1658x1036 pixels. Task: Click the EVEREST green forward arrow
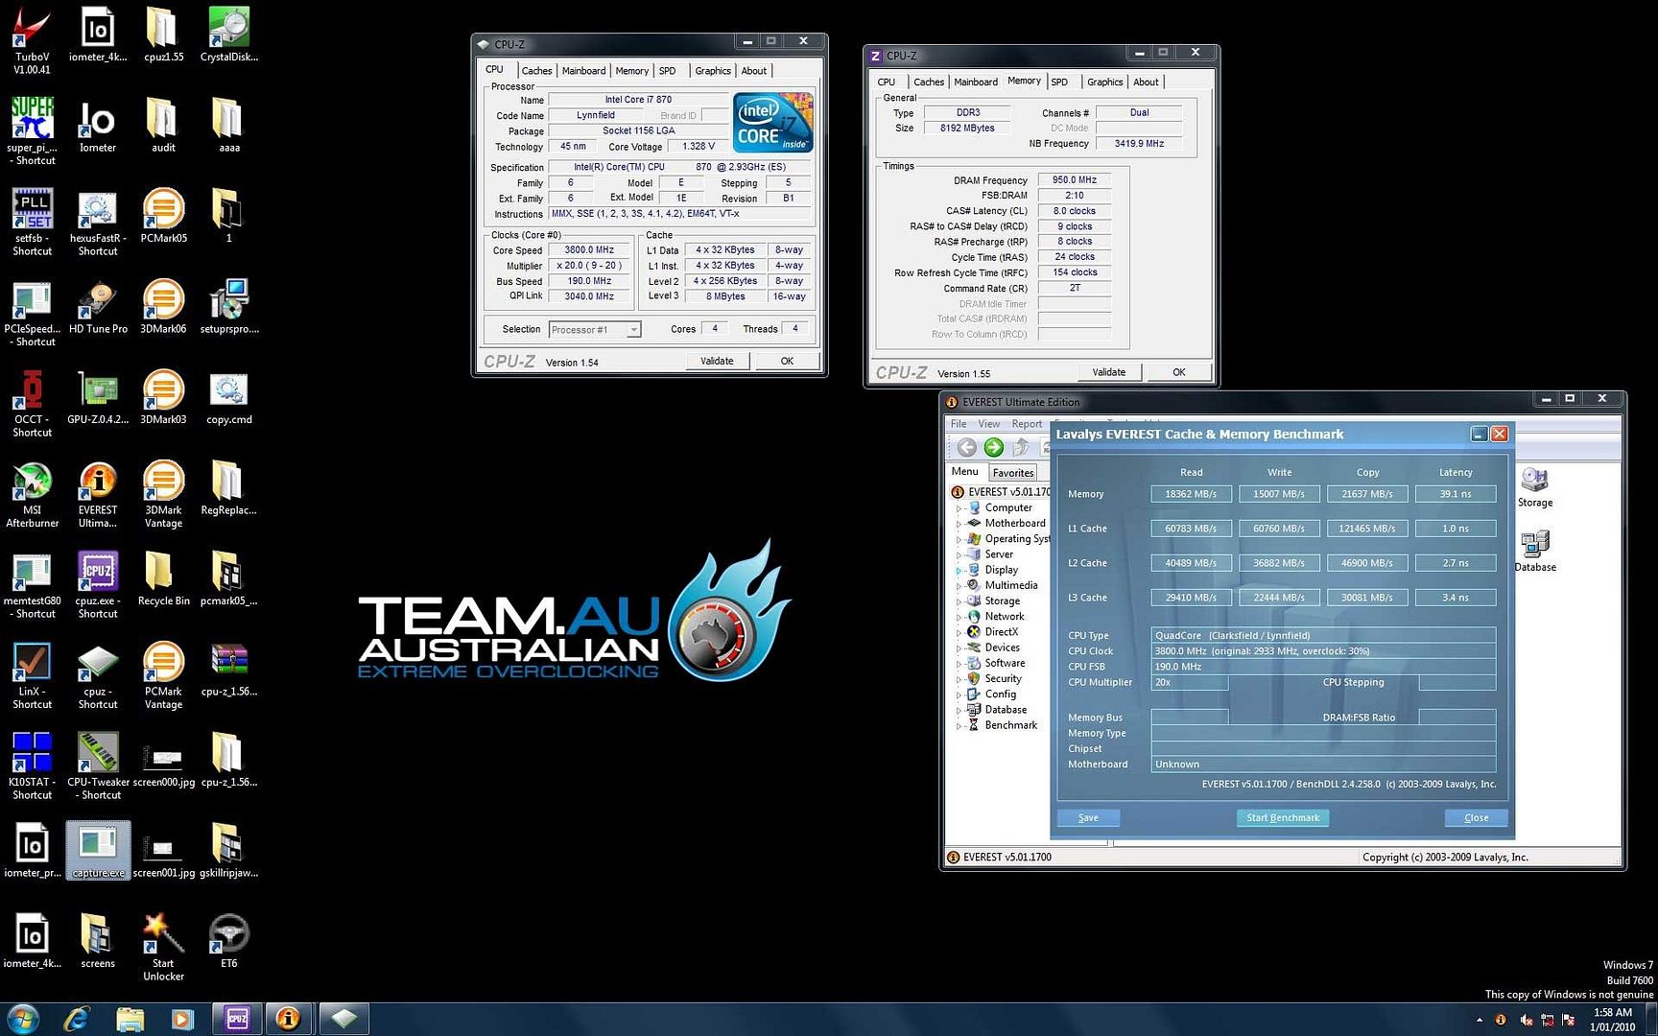click(x=994, y=447)
